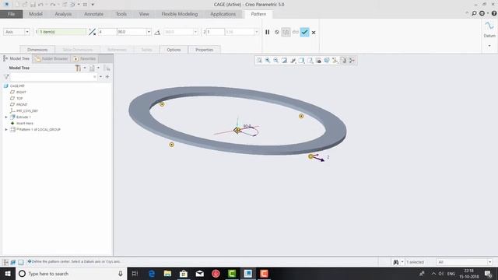Switch to the Model ribbon tab
The image size is (498, 280).
(x=36, y=14)
